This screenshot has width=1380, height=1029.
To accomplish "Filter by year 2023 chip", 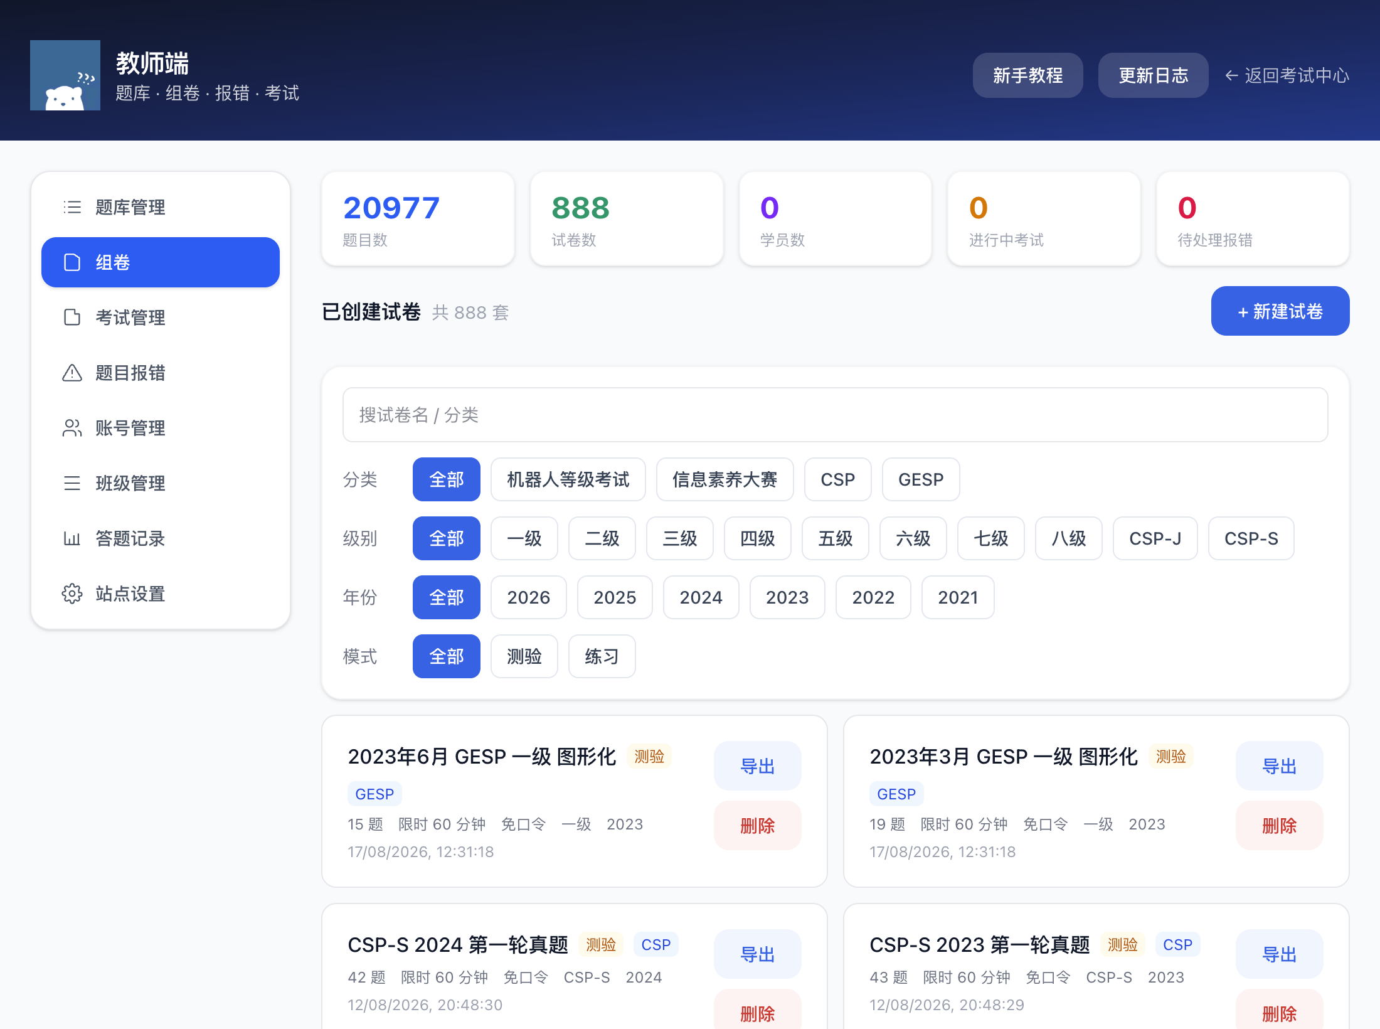I will click(x=787, y=597).
